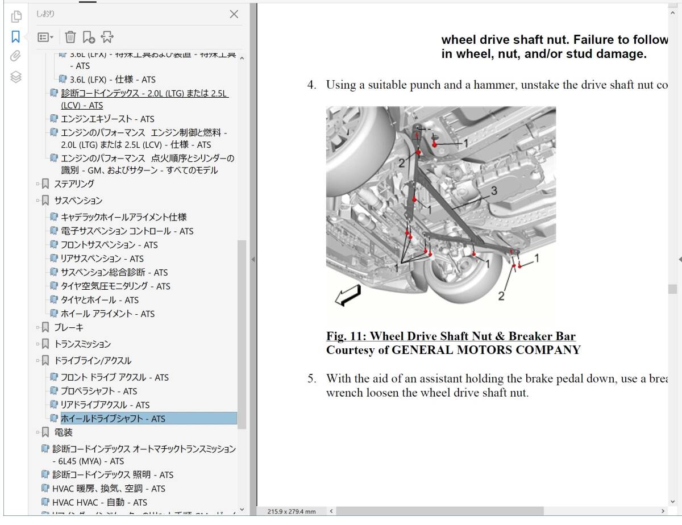Open the 診断コードインデックス 2.0L (LTG) link

(x=144, y=94)
